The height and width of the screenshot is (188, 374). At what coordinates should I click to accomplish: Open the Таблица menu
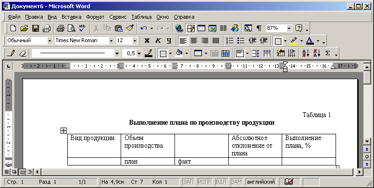point(141,17)
